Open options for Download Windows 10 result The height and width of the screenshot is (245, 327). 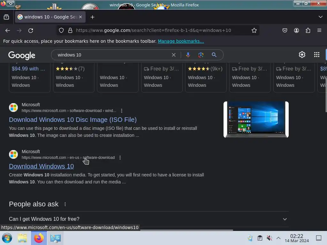(120, 158)
